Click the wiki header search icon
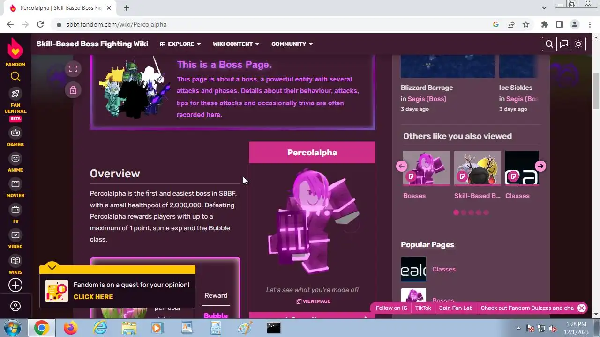Screen dimensions: 600x337 tap(549, 44)
